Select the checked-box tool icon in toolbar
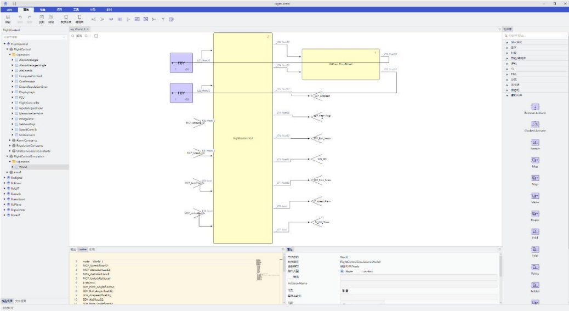569x311 pixels. (x=137, y=19)
